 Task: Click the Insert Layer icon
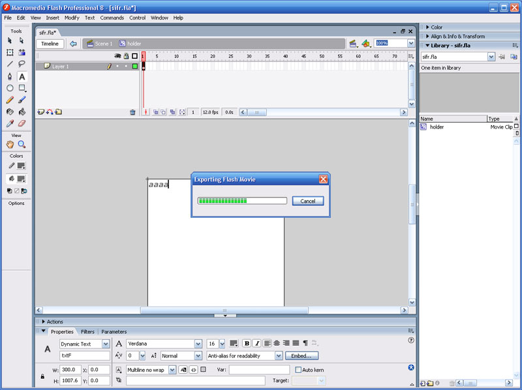(x=40, y=112)
